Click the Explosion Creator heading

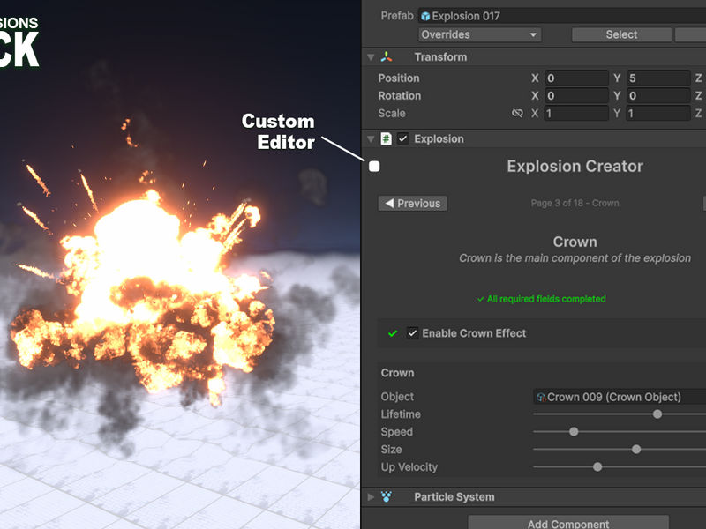tap(575, 166)
